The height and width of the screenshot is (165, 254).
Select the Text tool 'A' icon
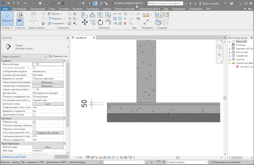click(63, 3)
